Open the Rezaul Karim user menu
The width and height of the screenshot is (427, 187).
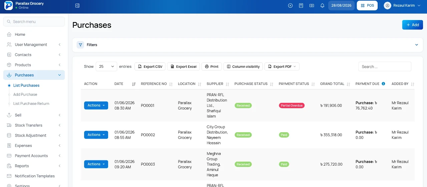[x=402, y=6]
